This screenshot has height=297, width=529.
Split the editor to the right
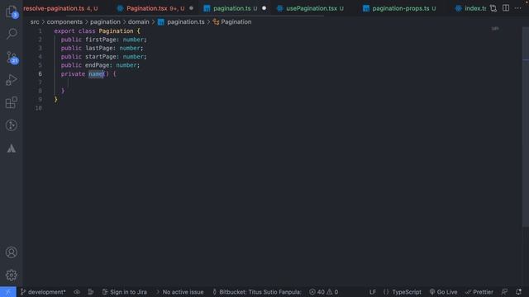(506, 8)
